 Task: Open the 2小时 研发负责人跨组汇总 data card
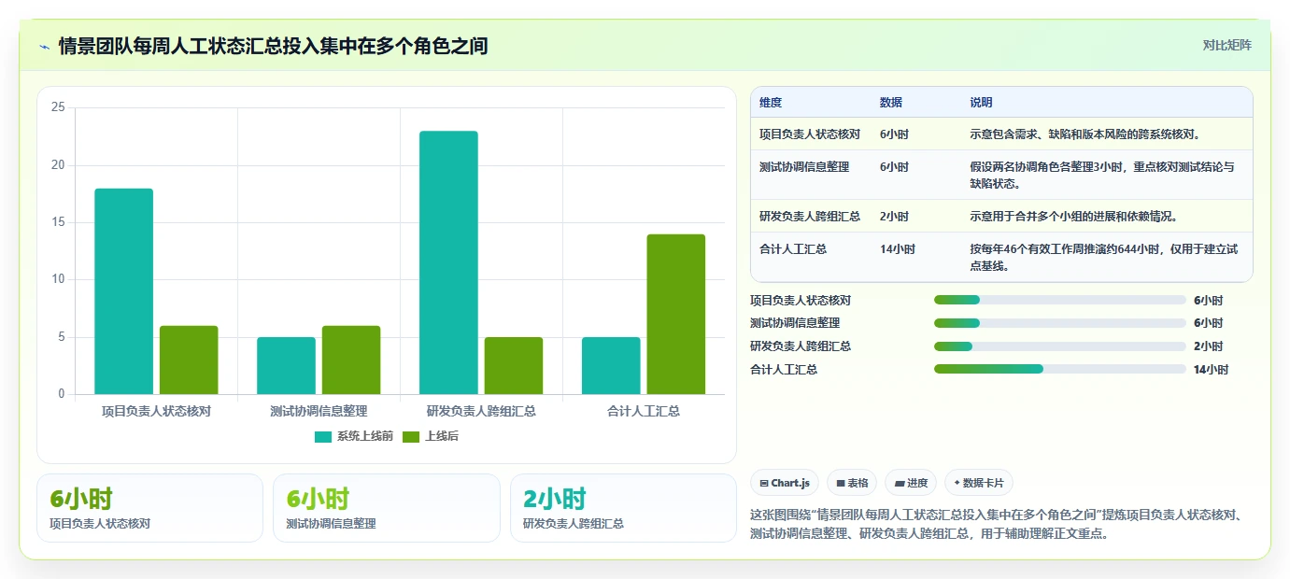623,508
